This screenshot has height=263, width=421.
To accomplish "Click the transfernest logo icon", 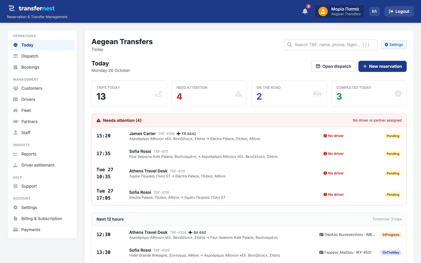I will click(12, 8).
